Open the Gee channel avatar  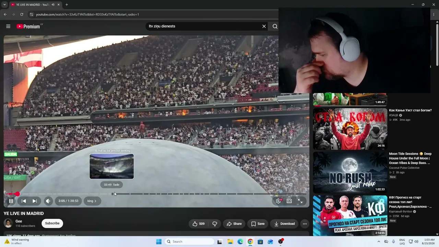click(8, 223)
